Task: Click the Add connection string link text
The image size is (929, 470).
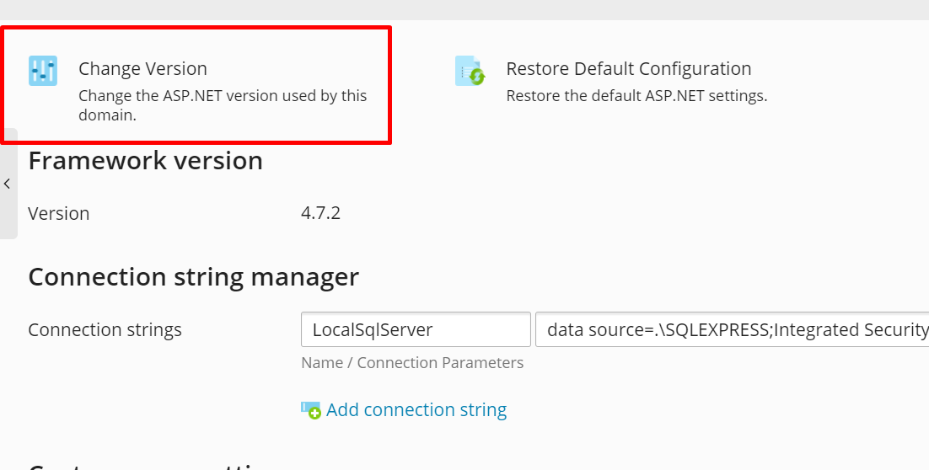Action: point(416,409)
